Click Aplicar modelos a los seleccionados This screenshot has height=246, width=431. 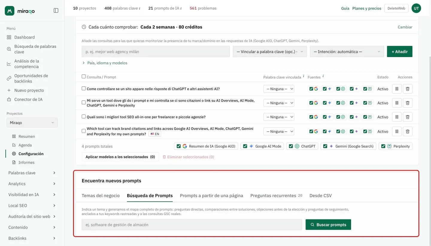(120, 157)
